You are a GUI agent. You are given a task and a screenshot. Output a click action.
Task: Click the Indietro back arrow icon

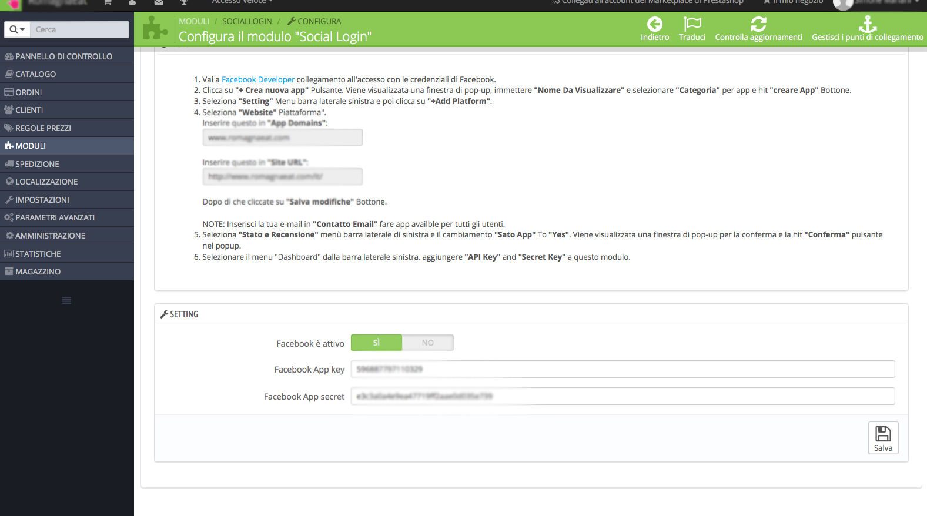click(654, 24)
